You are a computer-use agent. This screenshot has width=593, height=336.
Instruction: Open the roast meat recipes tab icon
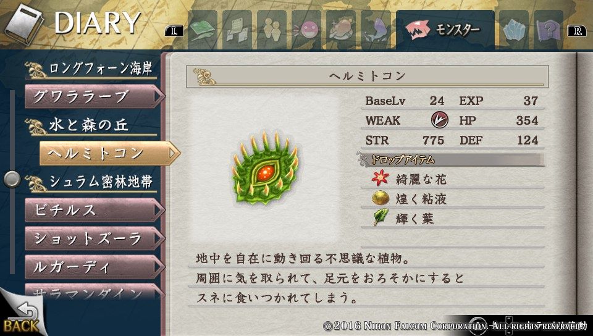[341, 30]
